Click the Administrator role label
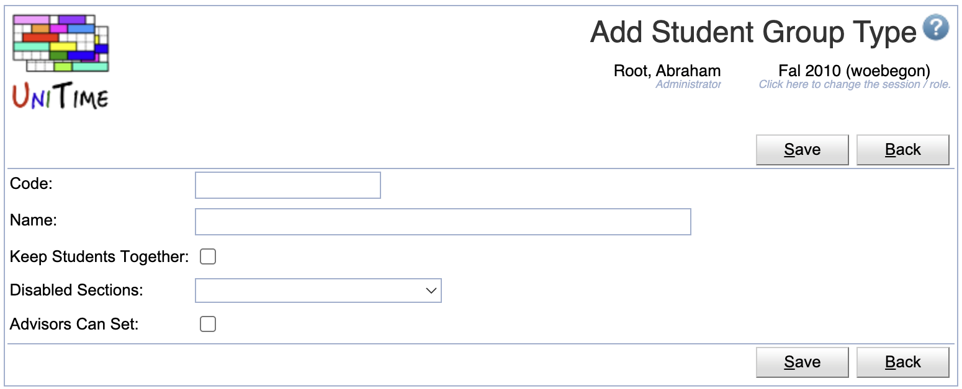The width and height of the screenshot is (962, 389). point(688,85)
